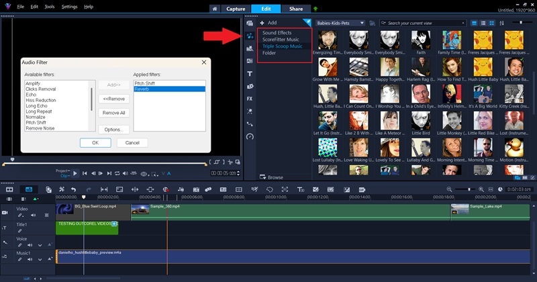Click the green upload arrow next to Share

(x=315, y=9)
